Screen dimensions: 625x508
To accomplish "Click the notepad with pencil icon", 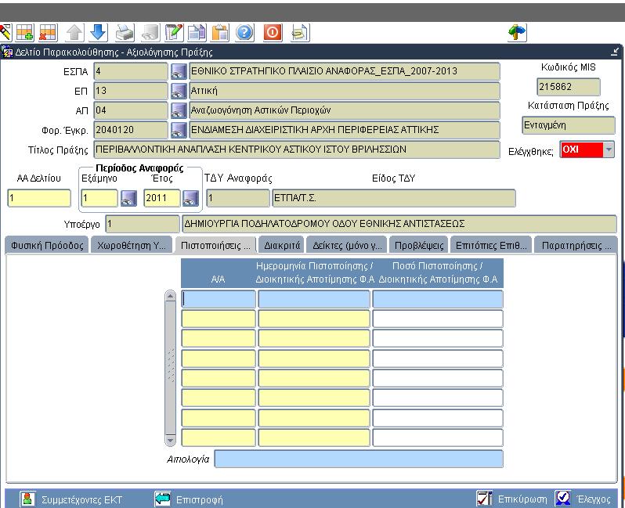I will coord(174,32).
